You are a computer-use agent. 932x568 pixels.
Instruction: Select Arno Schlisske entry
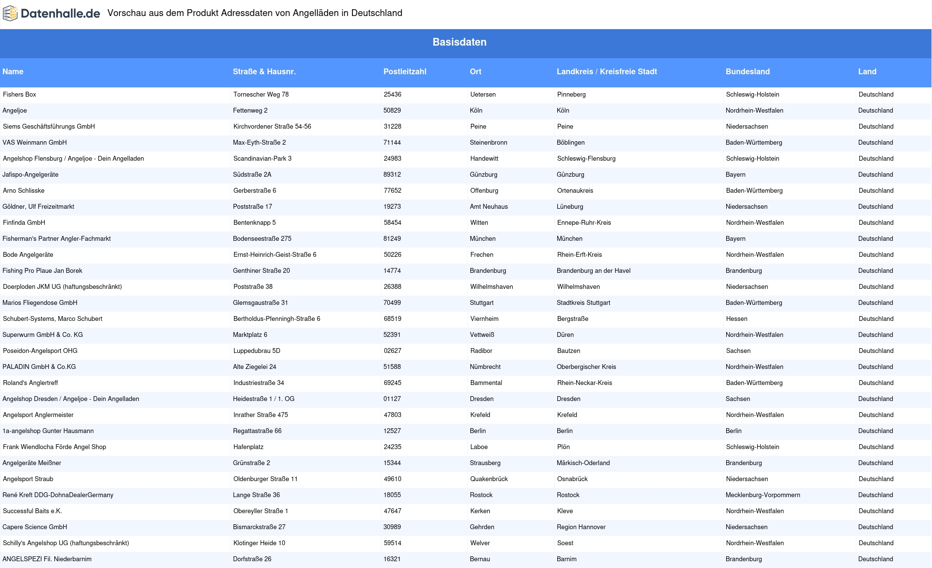[24, 191]
